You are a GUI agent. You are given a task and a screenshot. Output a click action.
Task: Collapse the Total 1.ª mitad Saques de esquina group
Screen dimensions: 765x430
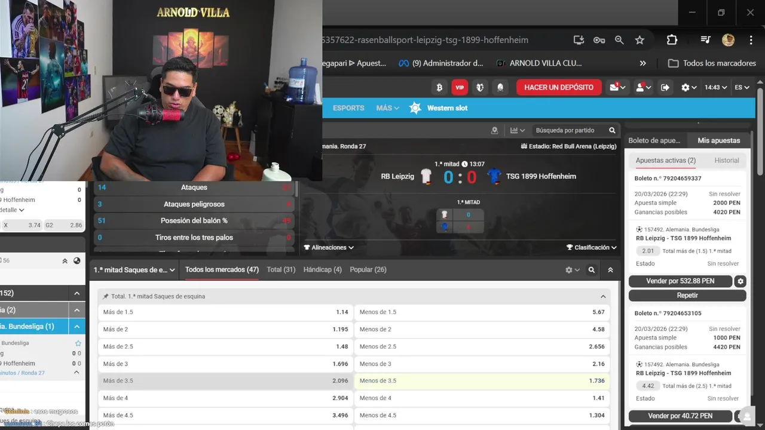603,297
